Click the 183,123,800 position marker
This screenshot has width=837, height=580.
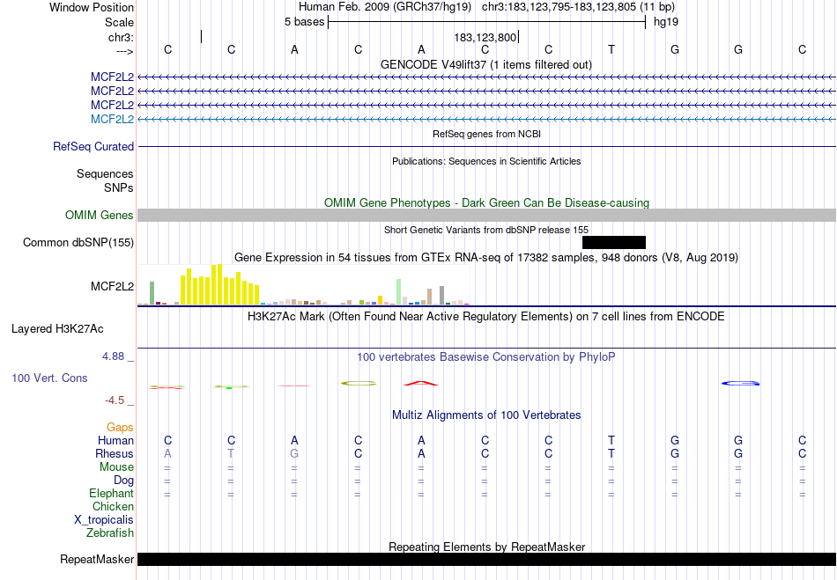(x=485, y=37)
